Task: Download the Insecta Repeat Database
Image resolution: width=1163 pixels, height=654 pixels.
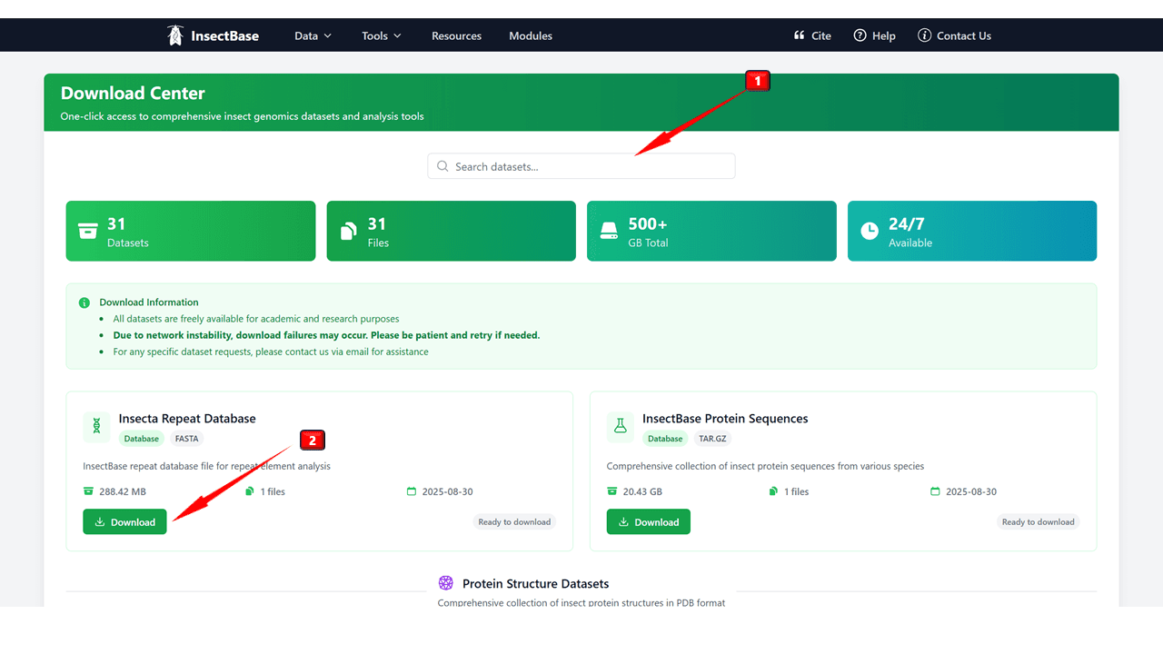Action: point(124,522)
